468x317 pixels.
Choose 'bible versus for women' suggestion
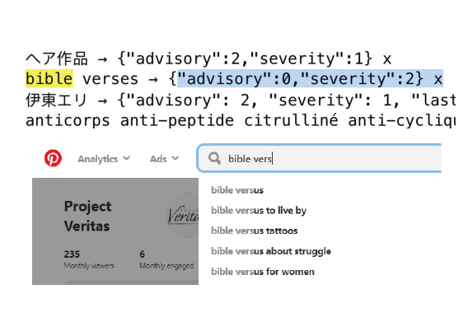[x=263, y=272]
